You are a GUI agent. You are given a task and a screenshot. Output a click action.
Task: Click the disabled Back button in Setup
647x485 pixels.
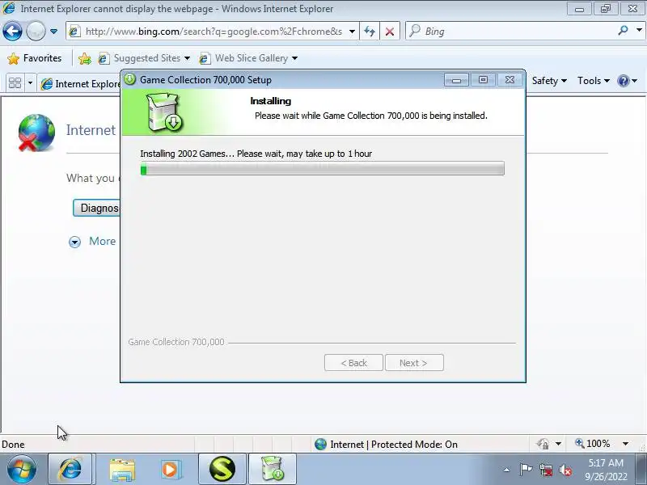pyautogui.click(x=353, y=363)
